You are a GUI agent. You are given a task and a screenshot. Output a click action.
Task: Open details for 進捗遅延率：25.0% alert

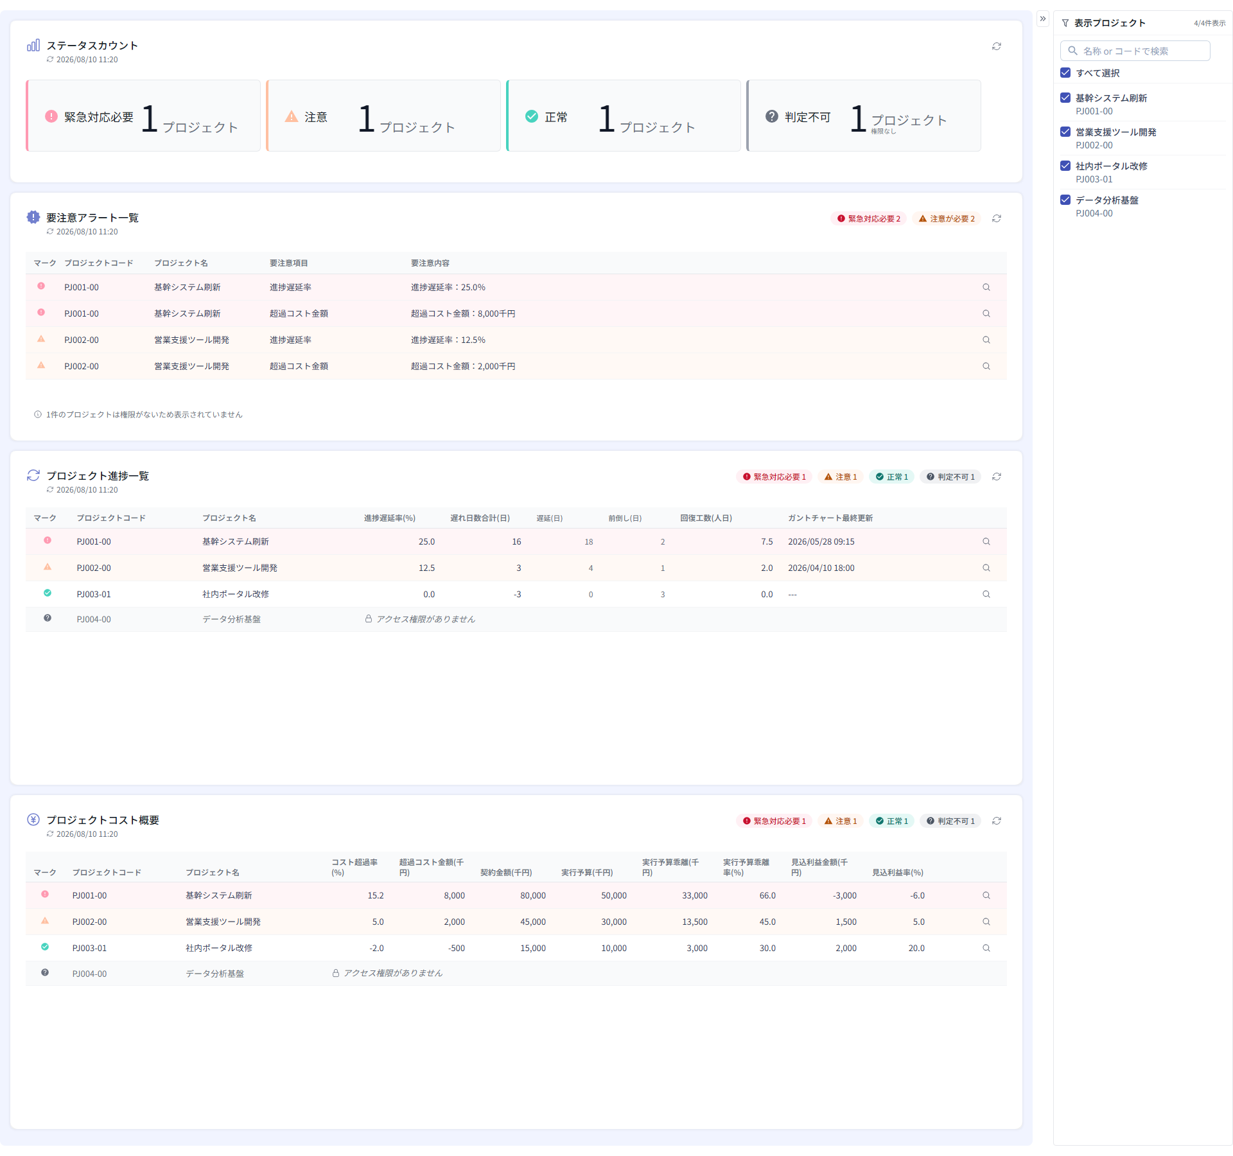tap(986, 287)
